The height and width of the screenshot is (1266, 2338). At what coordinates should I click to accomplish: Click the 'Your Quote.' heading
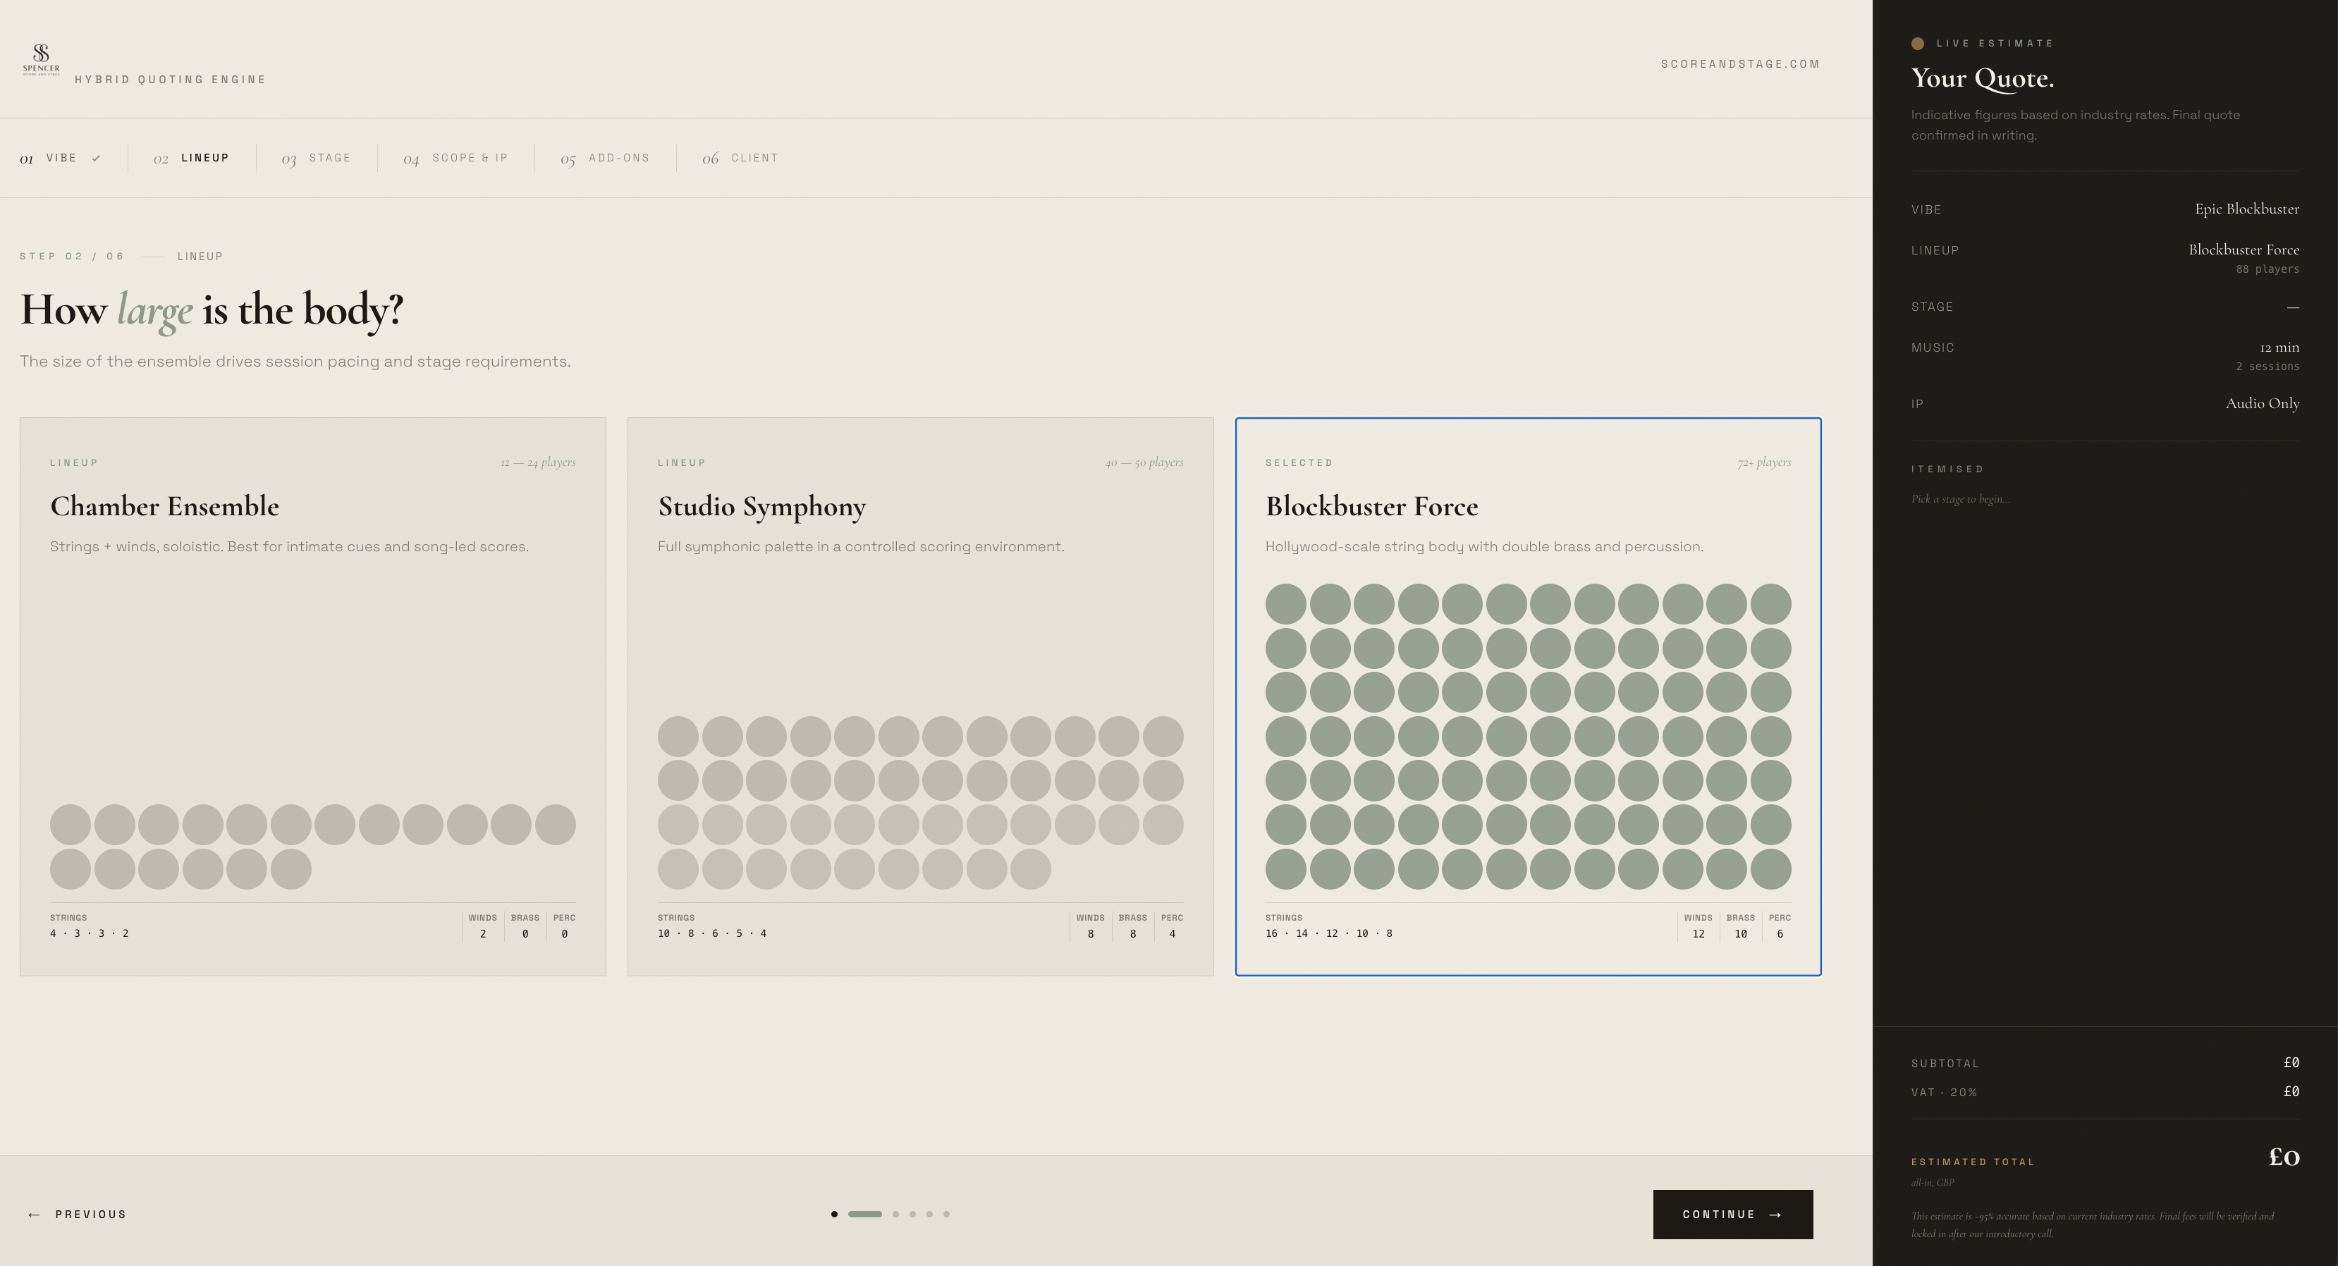pos(1982,79)
